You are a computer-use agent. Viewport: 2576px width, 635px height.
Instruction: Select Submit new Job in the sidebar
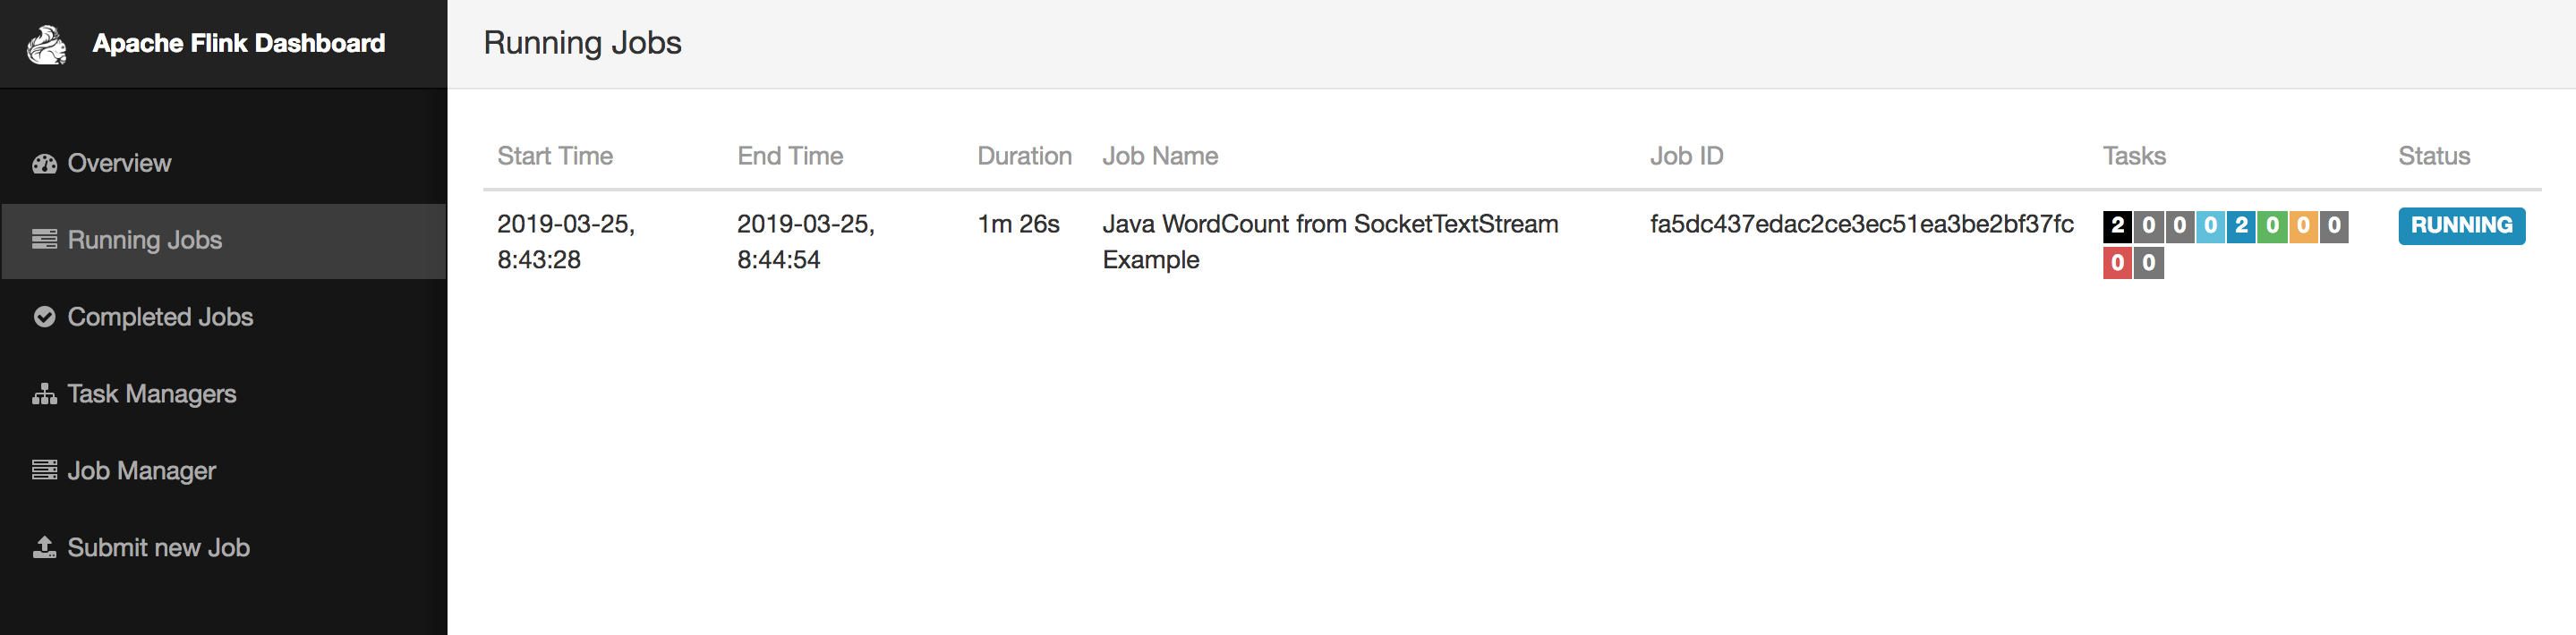click(x=158, y=548)
